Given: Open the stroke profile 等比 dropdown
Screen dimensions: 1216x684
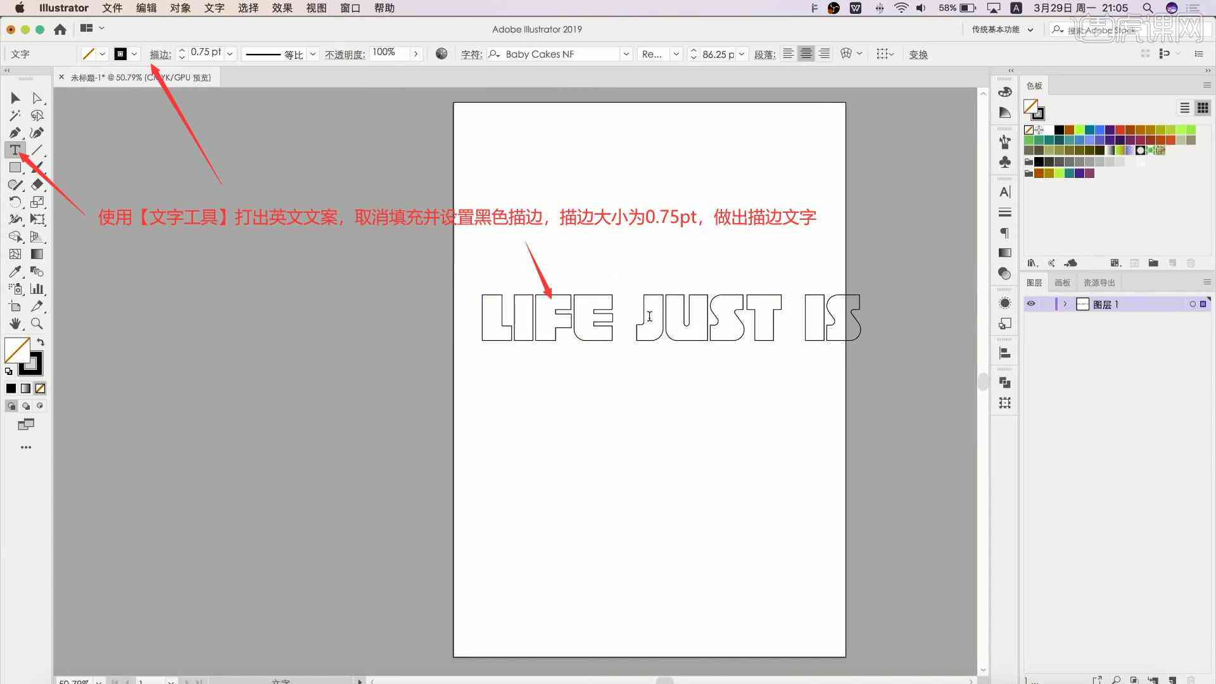Looking at the screenshot, I should pos(313,54).
